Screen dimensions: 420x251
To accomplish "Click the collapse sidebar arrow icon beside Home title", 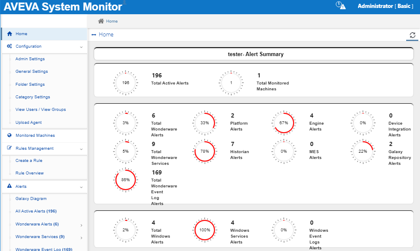I will [94, 35].
